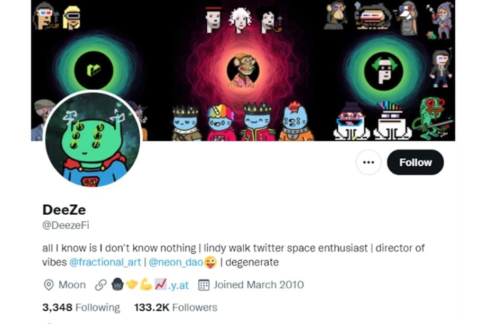Click the Moon location pin icon
This screenshot has height=324, width=487.
tap(49, 285)
